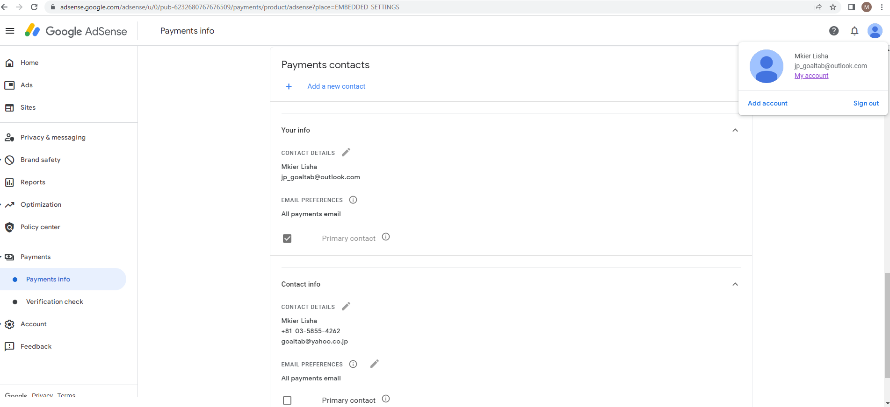Open My account link

811,76
